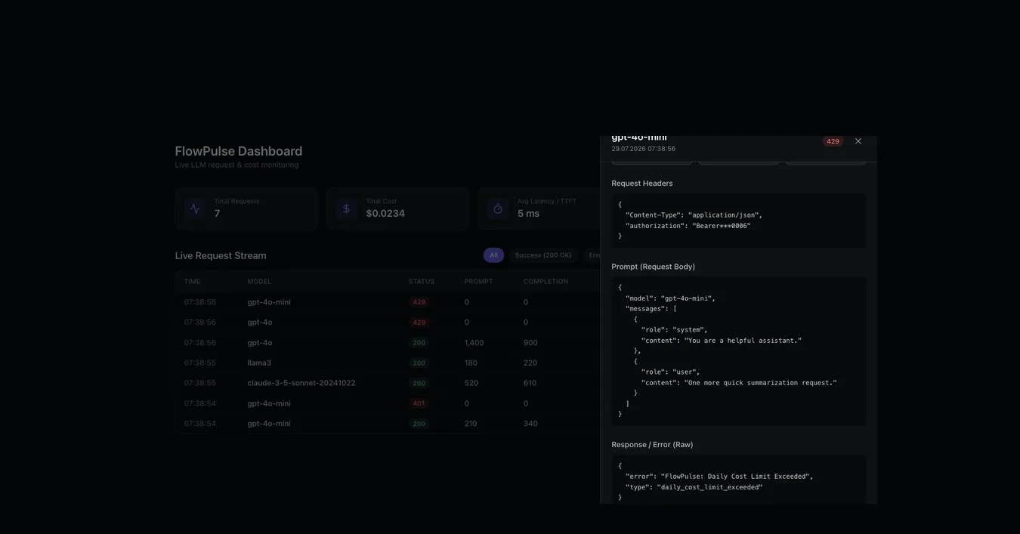This screenshot has height=534, width=1020.
Task: Click the MODEL column header
Action: [x=259, y=282]
